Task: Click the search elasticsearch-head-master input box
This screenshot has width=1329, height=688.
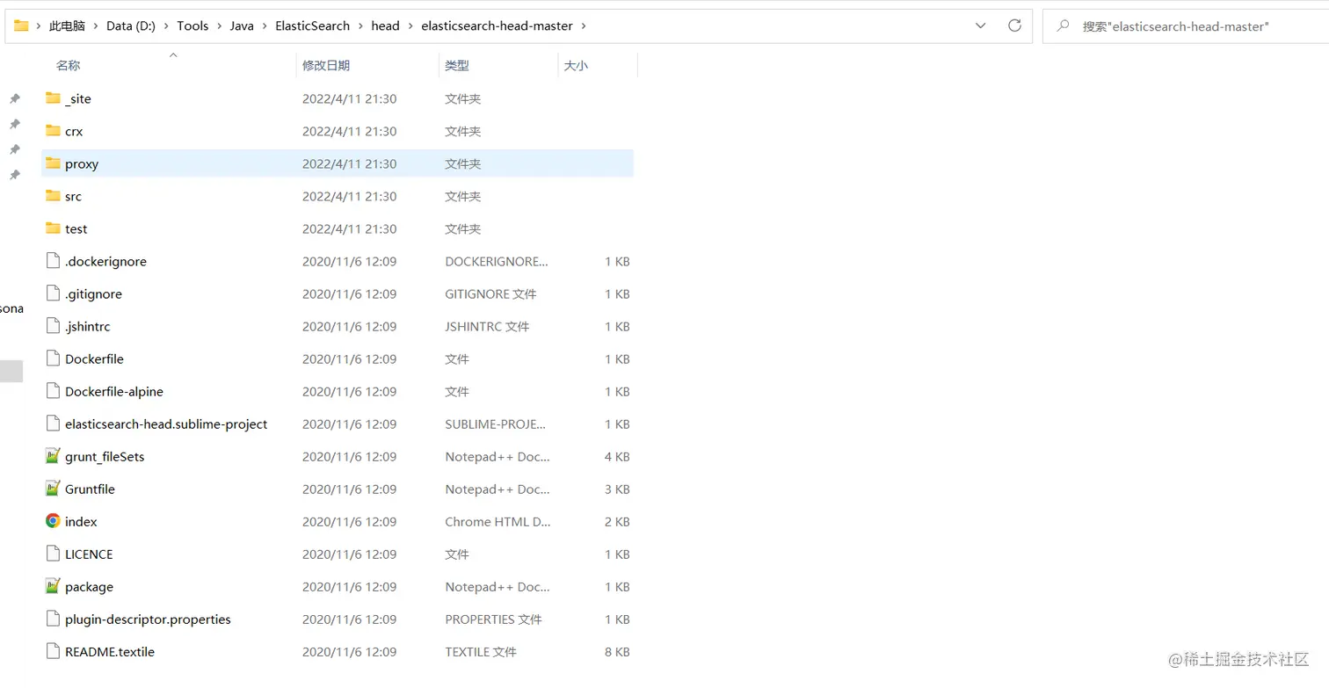Action: click(1185, 25)
